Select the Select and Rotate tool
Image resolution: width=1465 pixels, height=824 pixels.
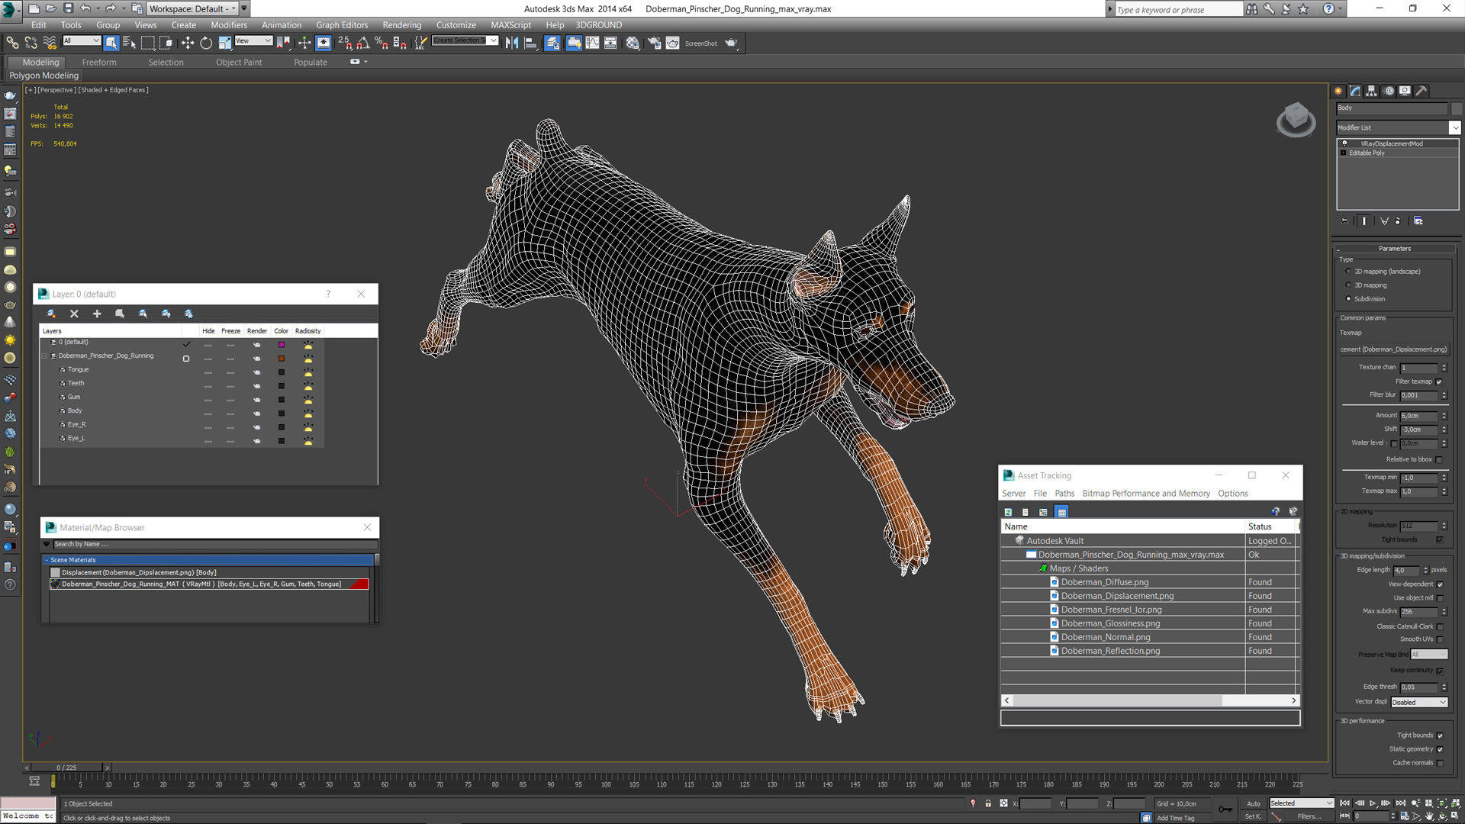pos(206,43)
